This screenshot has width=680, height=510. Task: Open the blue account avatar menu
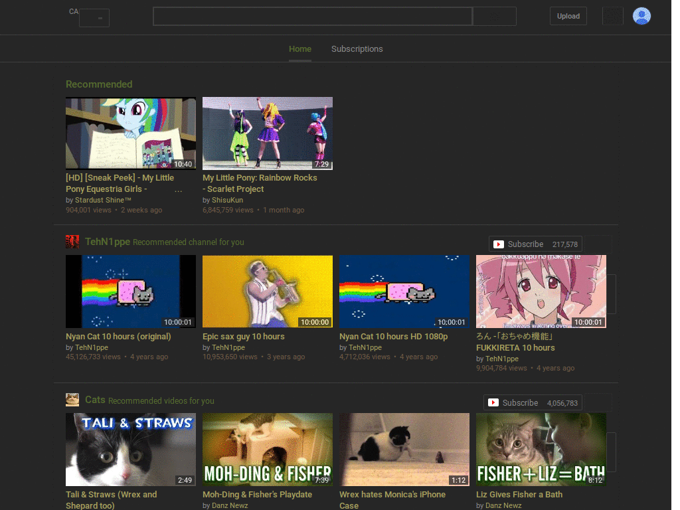(641, 16)
